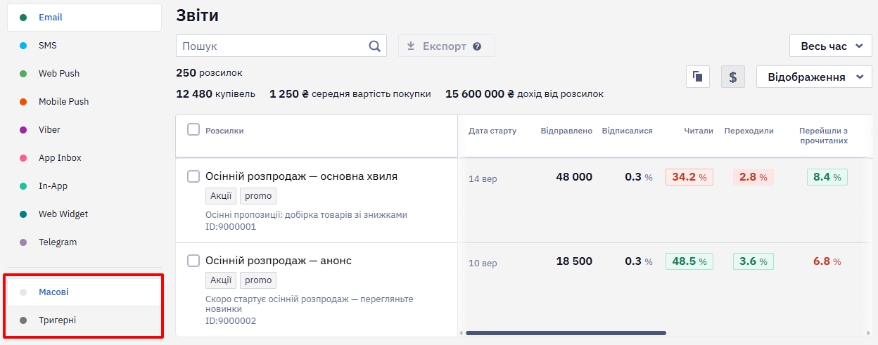Click the Експорт help question icon

(x=477, y=46)
